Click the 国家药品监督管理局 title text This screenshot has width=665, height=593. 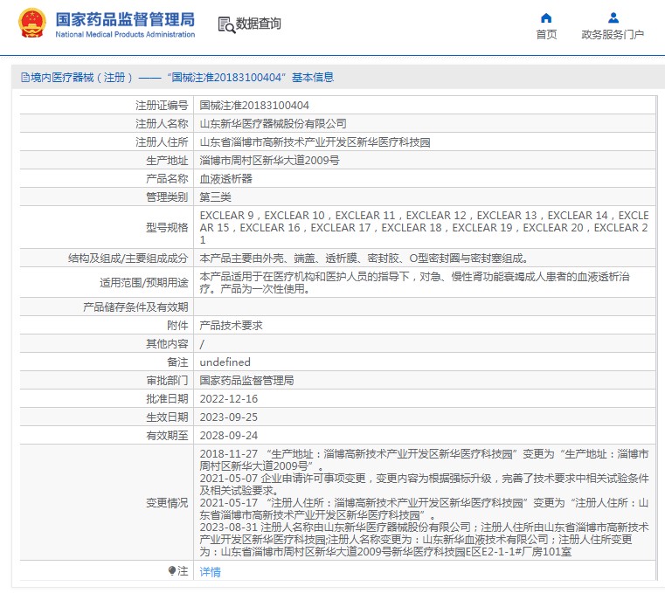tap(125, 19)
